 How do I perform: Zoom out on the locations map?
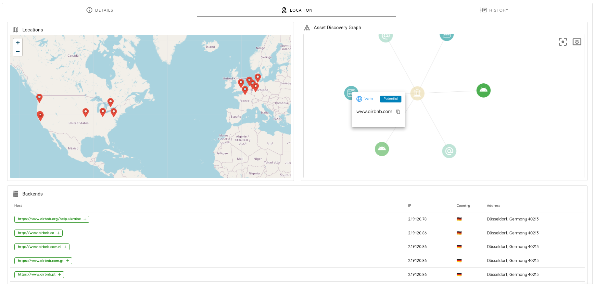(18, 52)
